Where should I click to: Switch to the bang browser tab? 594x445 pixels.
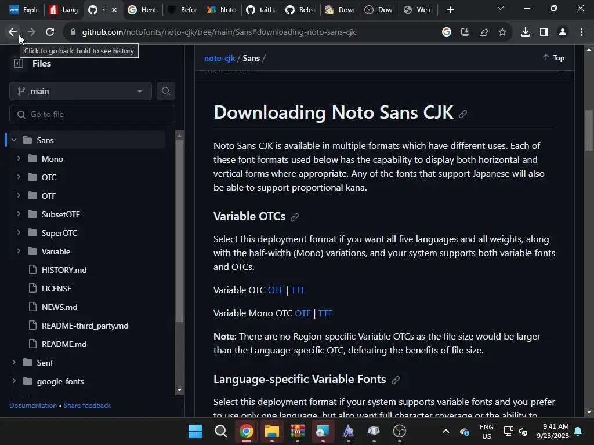64,10
